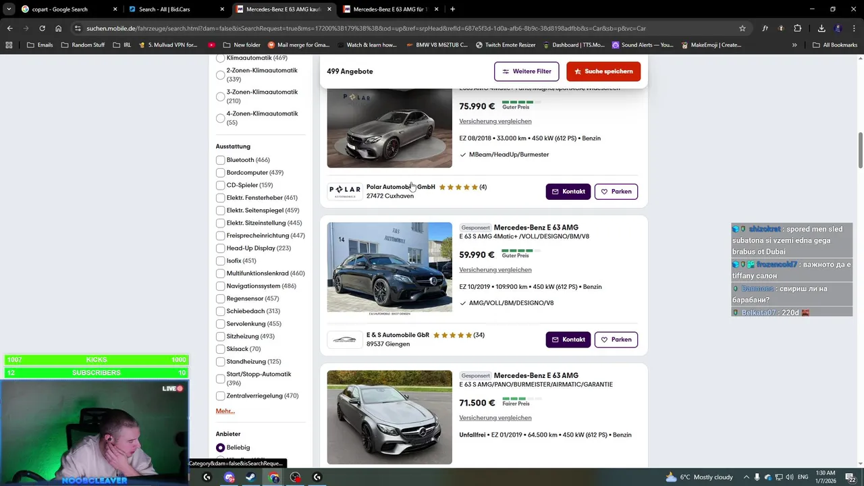
Task: Open the New folder bookmark folder
Action: (241, 45)
